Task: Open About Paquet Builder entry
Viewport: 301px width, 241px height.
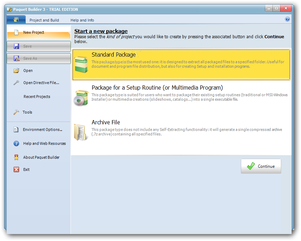Action: (39, 157)
